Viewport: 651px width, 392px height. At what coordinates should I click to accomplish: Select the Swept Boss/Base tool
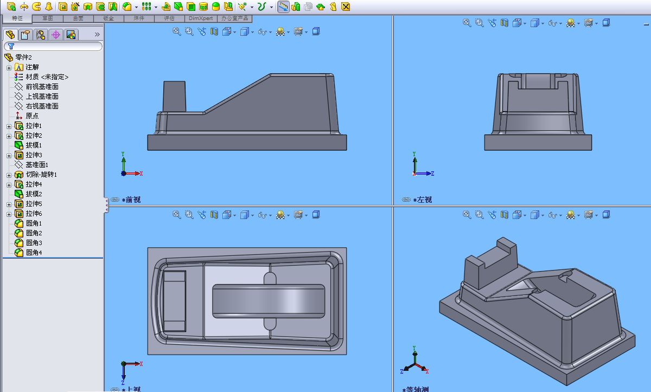[37, 7]
